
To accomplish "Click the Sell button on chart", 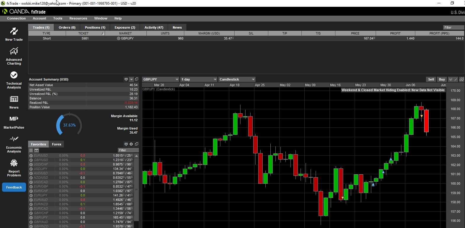I will pyautogui.click(x=431, y=79).
